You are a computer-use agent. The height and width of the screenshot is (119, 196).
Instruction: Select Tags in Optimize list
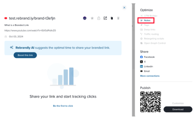click(145, 25)
